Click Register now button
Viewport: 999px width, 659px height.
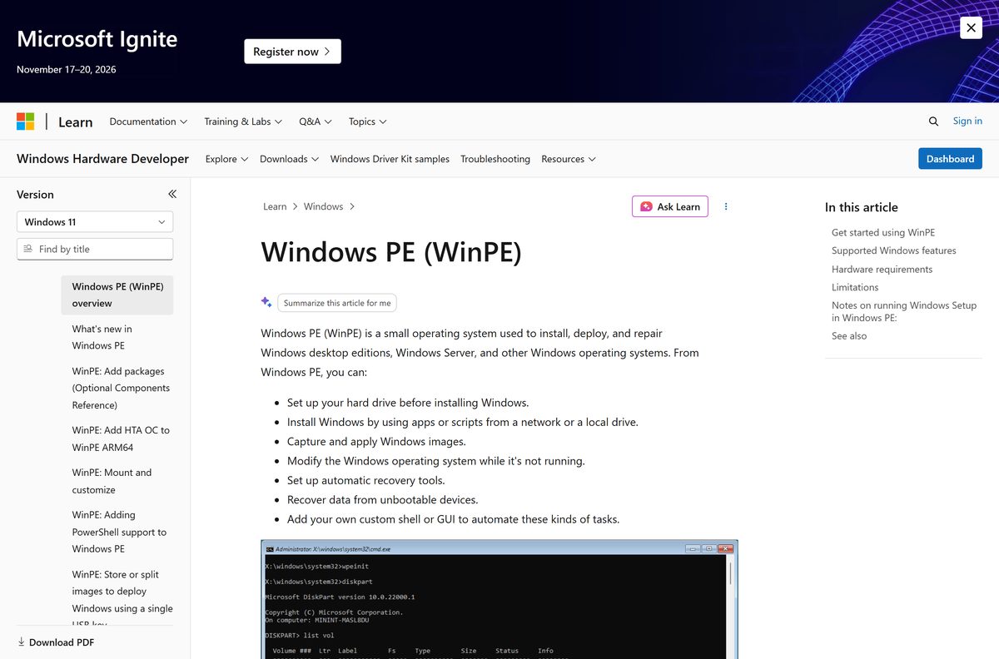292,52
